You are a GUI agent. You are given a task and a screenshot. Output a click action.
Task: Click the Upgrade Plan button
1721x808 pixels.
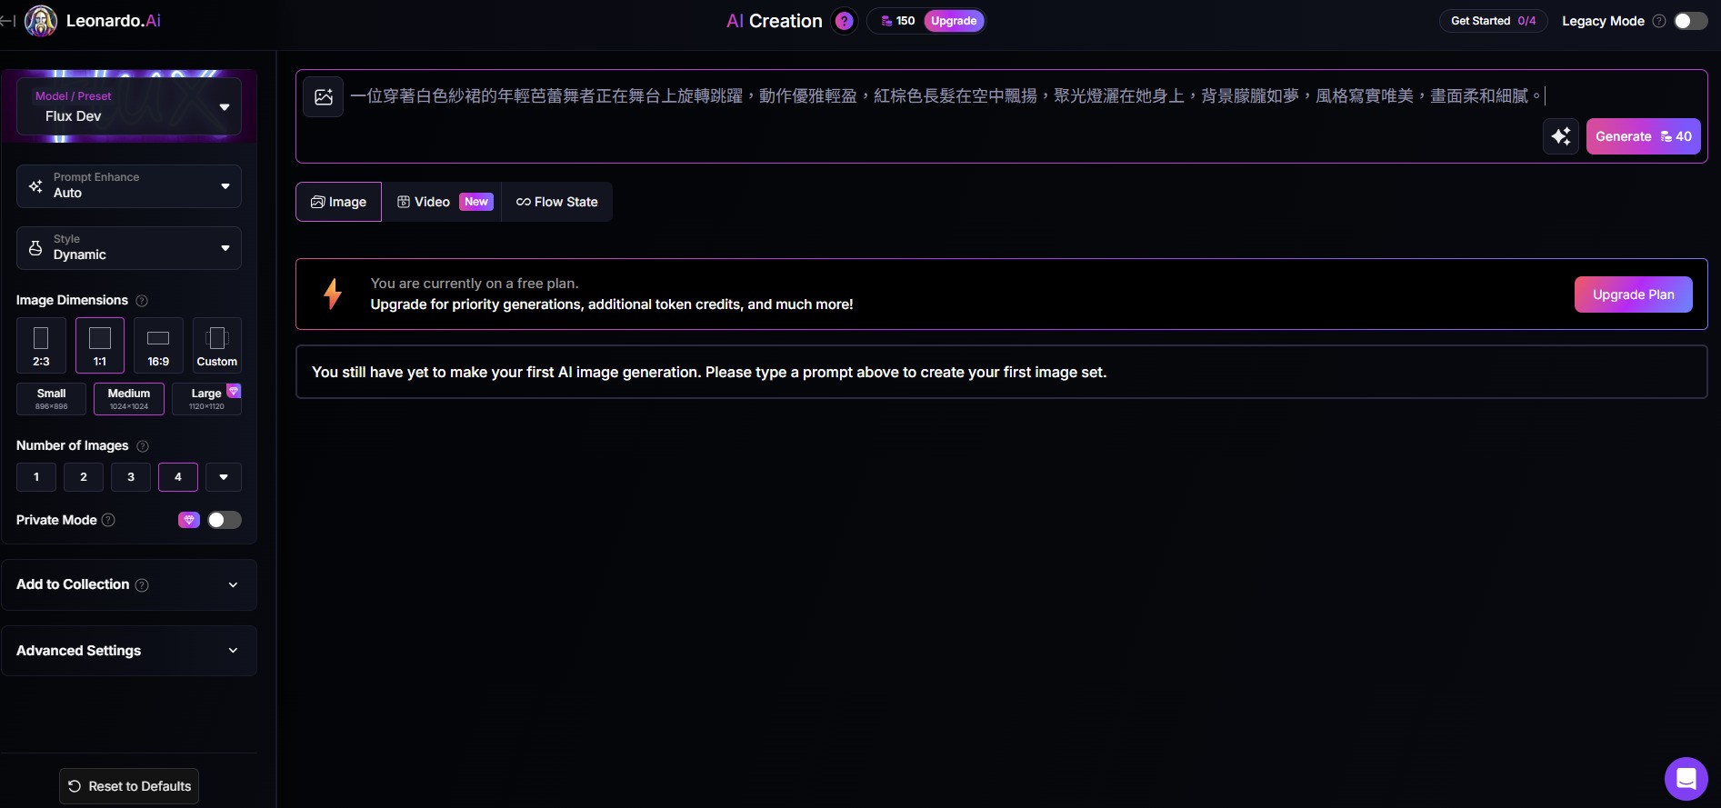pyautogui.click(x=1633, y=294)
